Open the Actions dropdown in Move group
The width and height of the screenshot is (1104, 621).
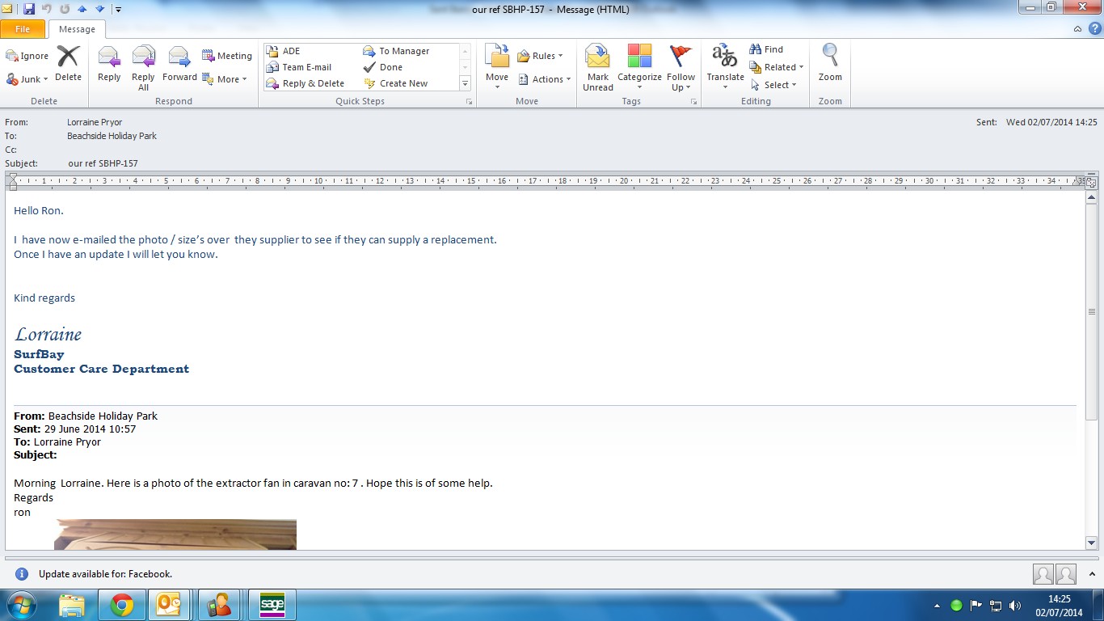[545, 79]
